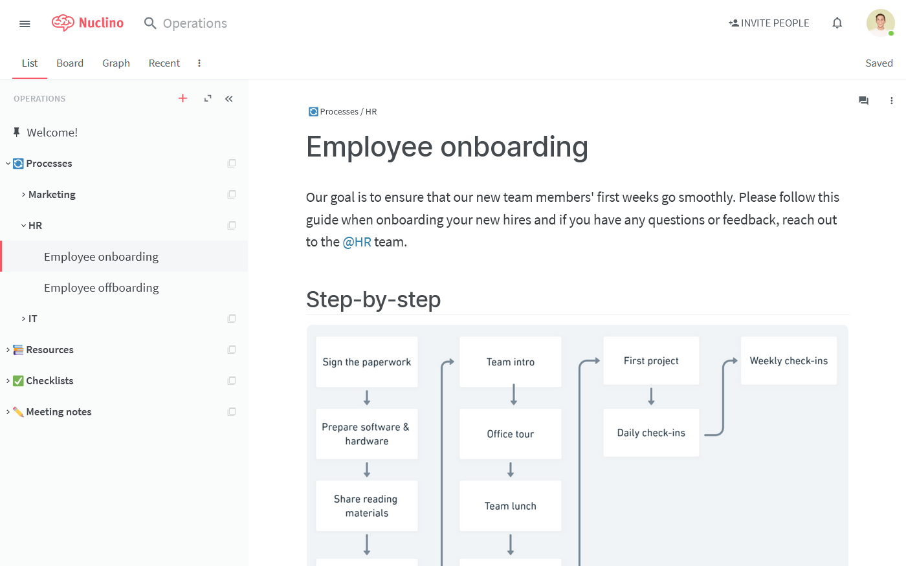Open the notifications bell
This screenshot has width=906, height=566.
pyautogui.click(x=837, y=23)
